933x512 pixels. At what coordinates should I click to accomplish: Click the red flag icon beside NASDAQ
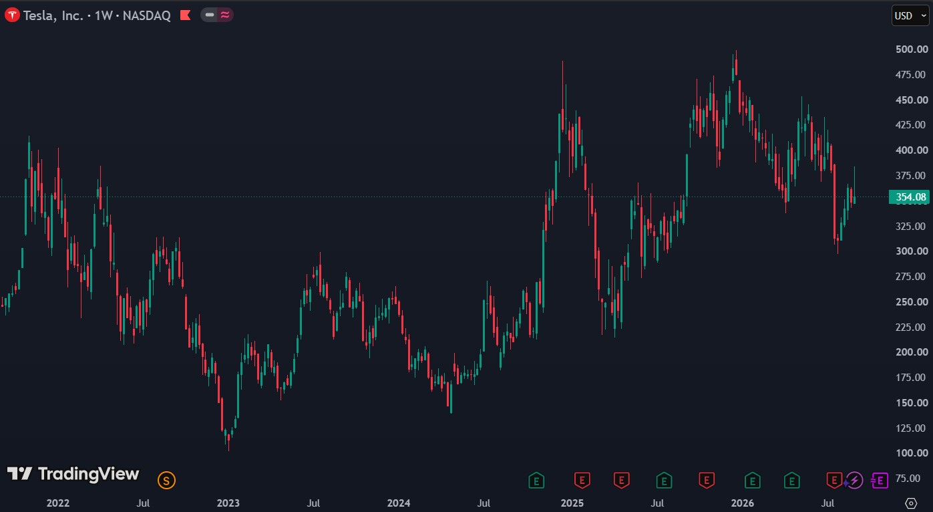tap(186, 15)
